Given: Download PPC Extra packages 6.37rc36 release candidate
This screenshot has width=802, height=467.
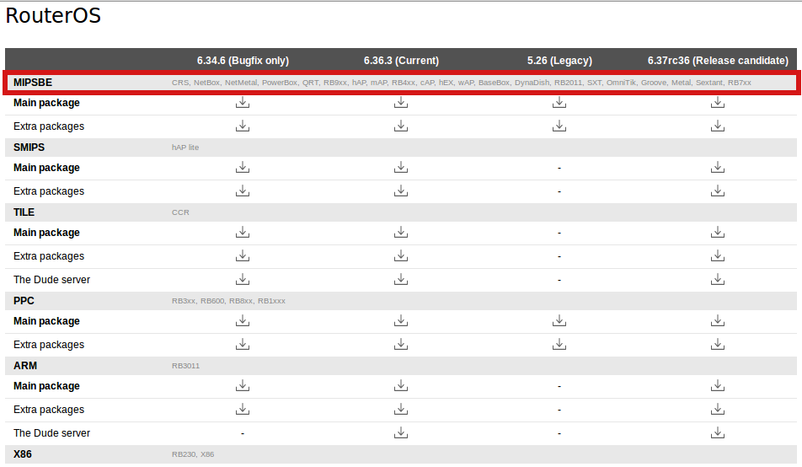Looking at the screenshot, I should click(718, 345).
